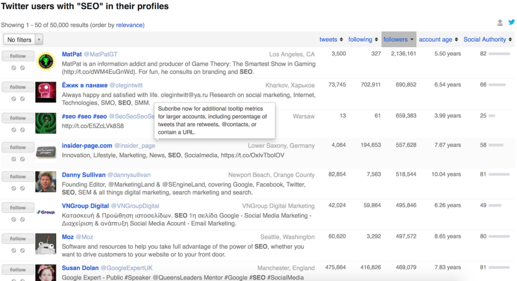Click Danny Sullivan's photo avatar
The height and width of the screenshot is (281, 517).
point(46,181)
